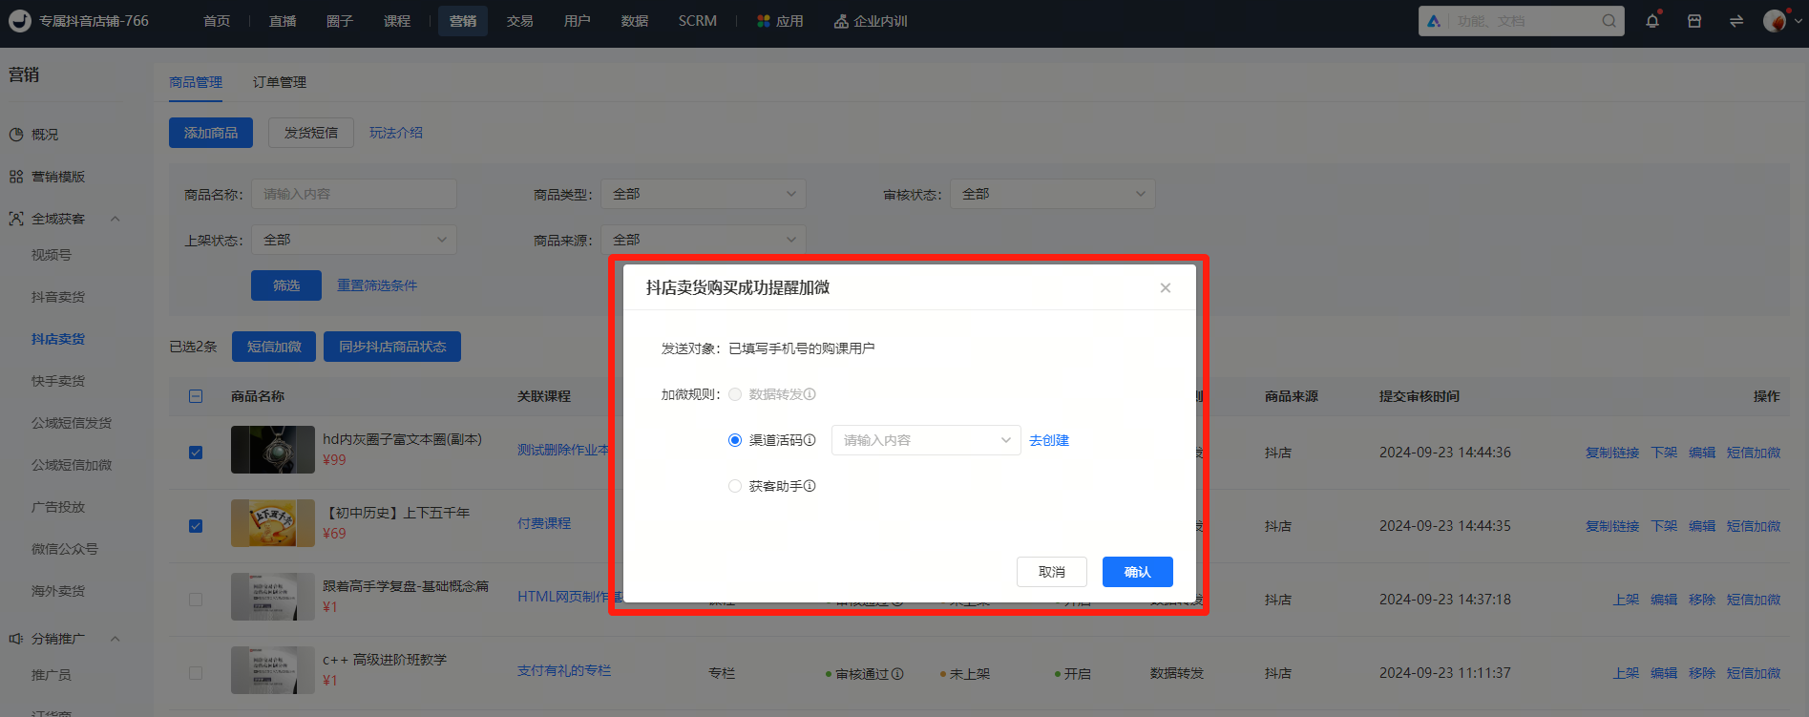Image resolution: width=1809 pixels, height=717 pixels.
Task: Click the hd内灰圈子 product thumbnail
Action: (273, 450)
